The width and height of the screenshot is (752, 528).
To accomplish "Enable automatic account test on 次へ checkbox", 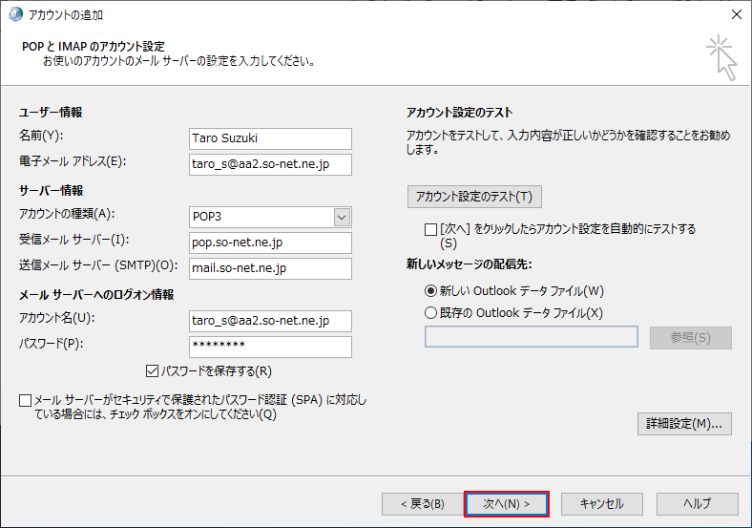I will 431,229.
